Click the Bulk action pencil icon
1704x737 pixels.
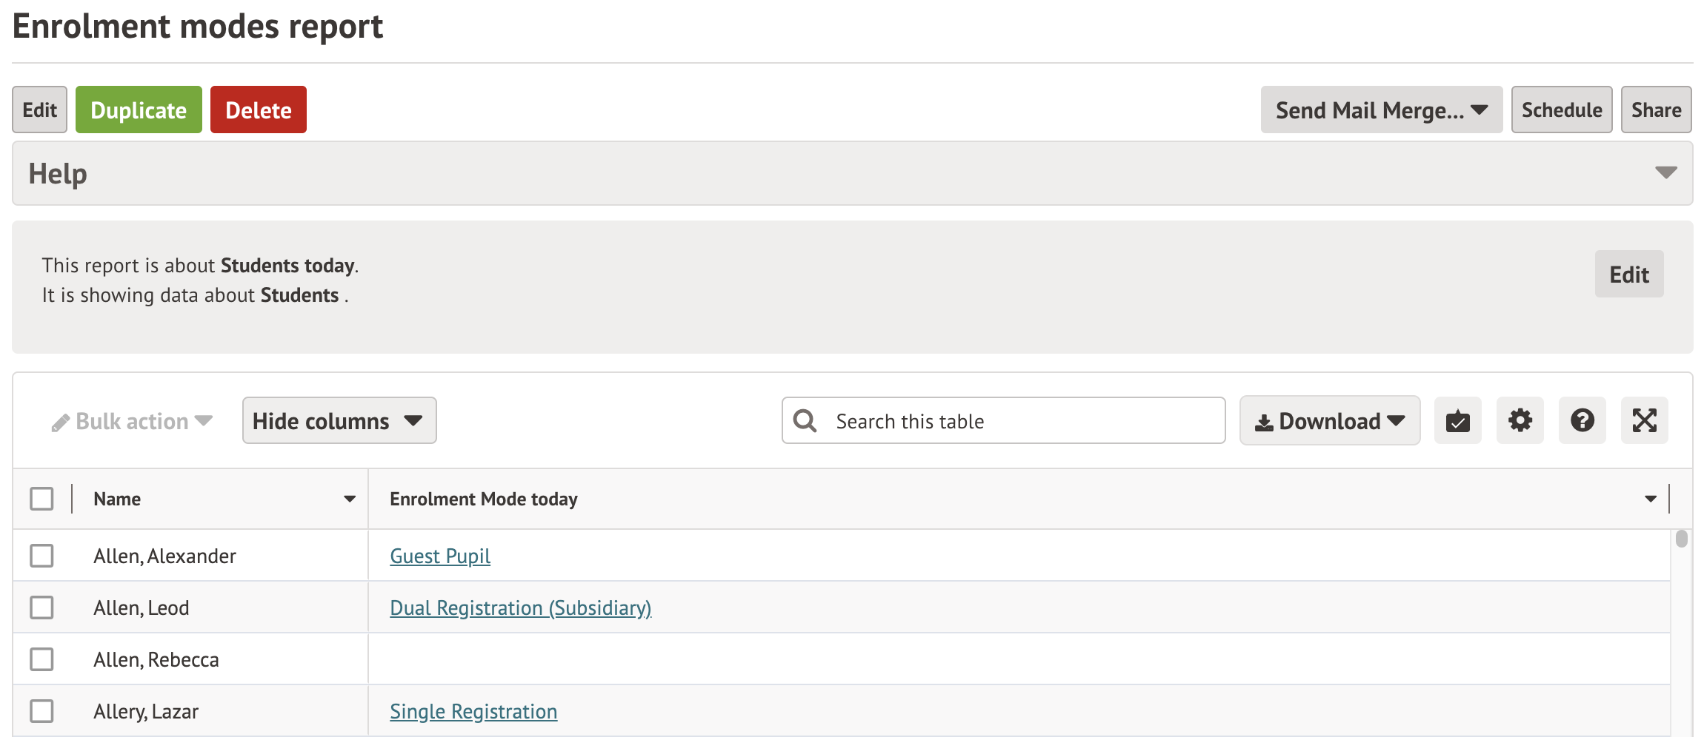point(61,423)
